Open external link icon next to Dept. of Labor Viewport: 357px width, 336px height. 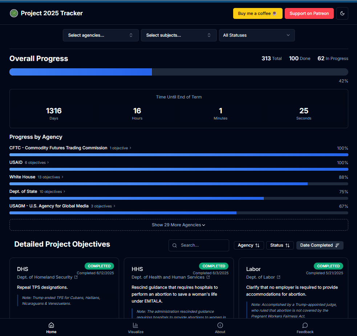coord(279,277)
